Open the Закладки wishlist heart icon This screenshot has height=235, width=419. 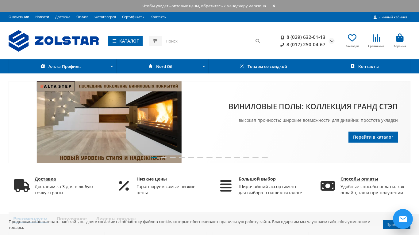tap(352, 38)
